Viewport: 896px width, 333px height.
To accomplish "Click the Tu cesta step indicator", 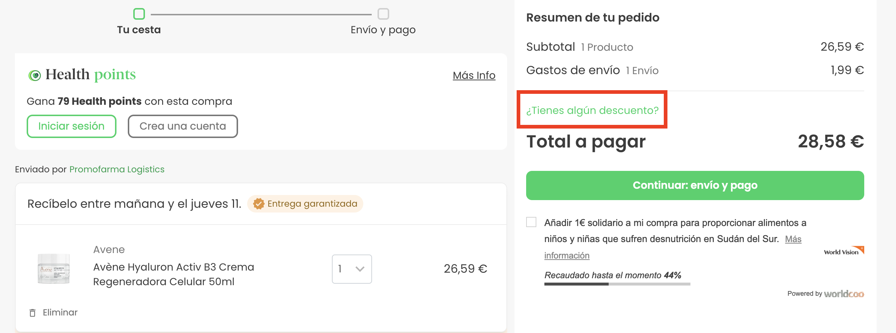I will tap(139, 14).
